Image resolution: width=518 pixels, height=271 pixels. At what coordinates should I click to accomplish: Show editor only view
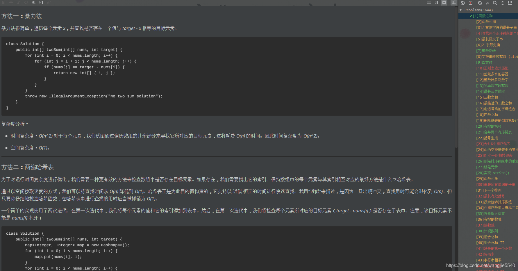click(429, 3)
